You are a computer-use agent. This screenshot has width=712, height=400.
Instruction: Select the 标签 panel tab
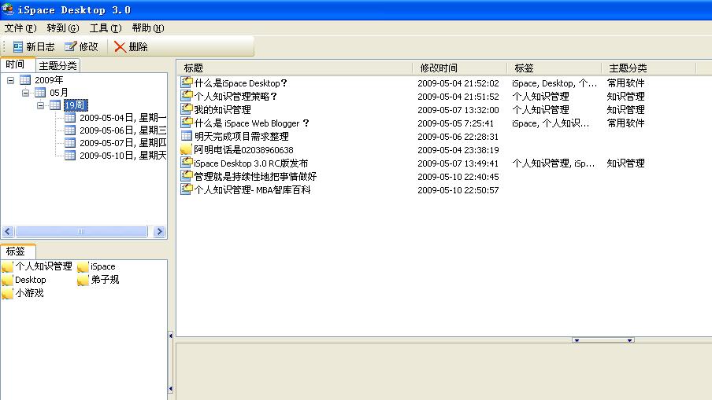[x=18, y=251]
